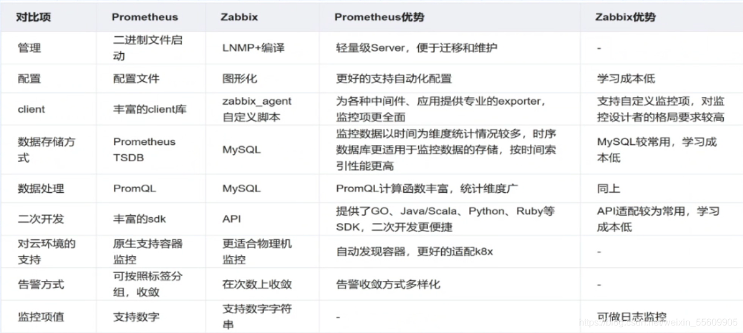This screenshot has height=333, width=743.
Task: Select the cell mentioning 'exporter'
Action: pyautogui.click(x=441, y=109)
